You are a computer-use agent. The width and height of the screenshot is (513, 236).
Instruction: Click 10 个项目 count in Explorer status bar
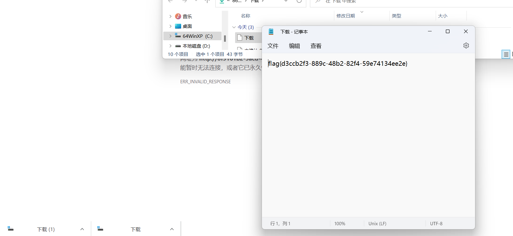click(x=178, y=54)
